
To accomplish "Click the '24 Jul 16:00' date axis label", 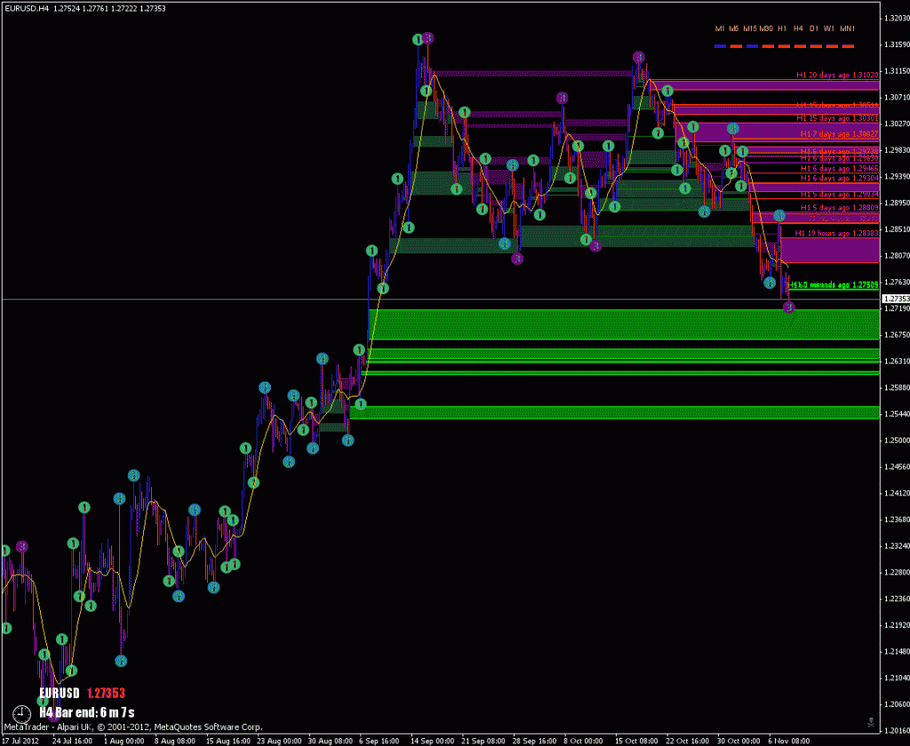I will [x=71, y=742].
